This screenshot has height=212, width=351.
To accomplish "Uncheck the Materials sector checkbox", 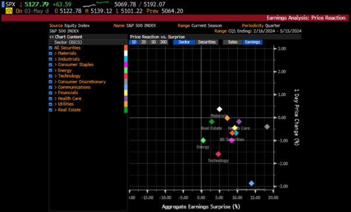I will 51,53.
